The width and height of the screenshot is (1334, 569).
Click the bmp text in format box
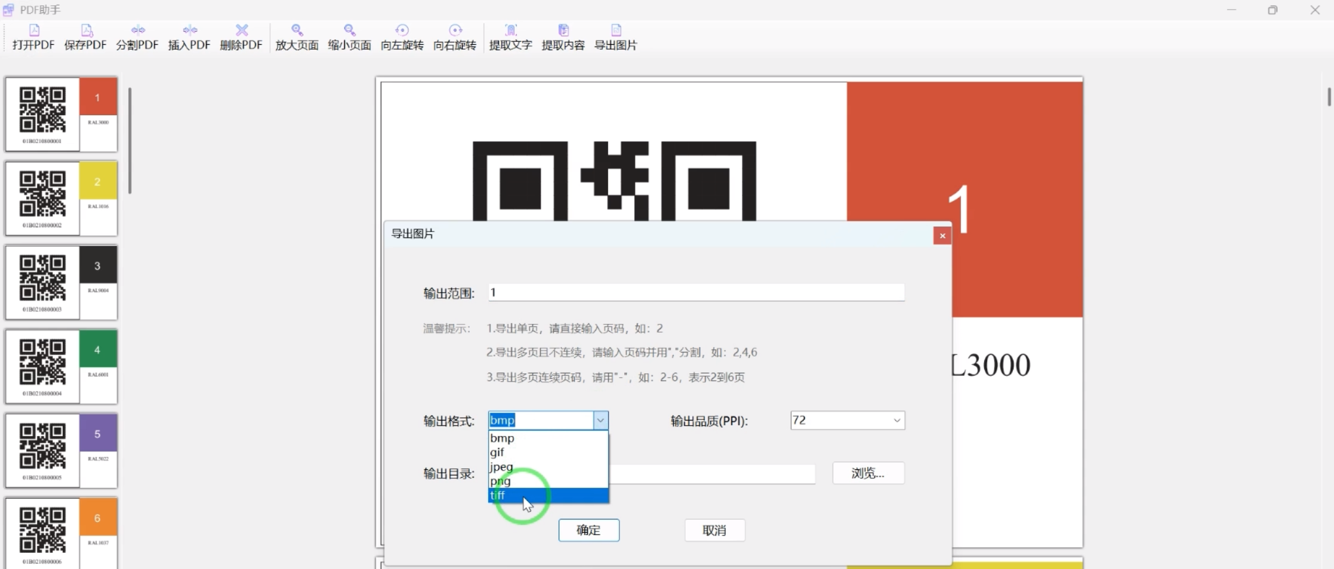point(503,420)
